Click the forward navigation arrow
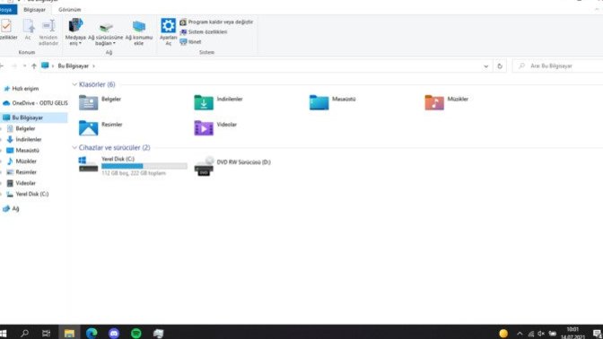603x339 pixels. [x=14, y=66]
